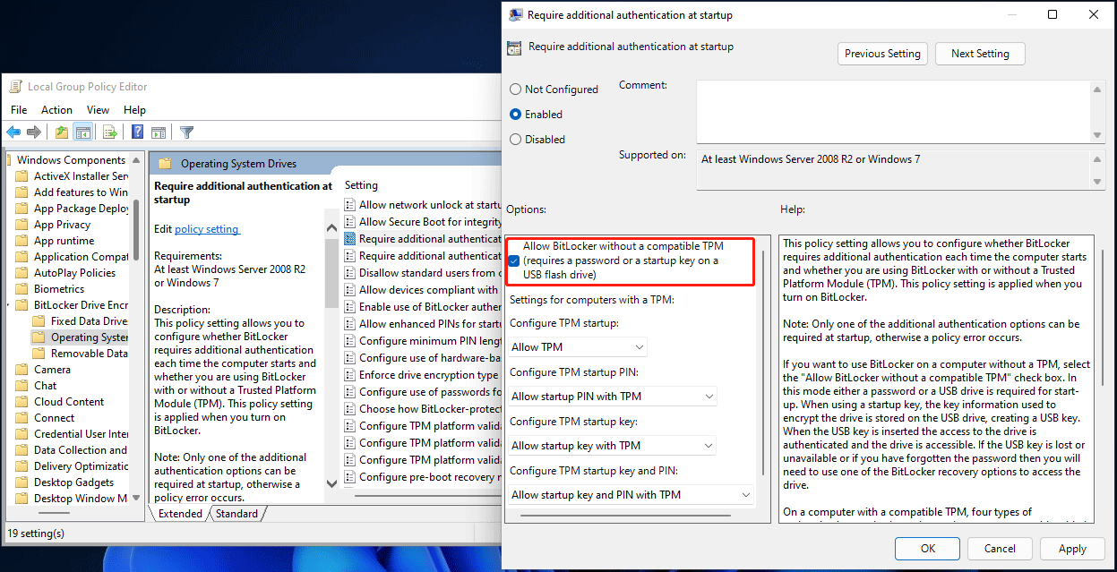Click the policy icon beside Allow network unlock at startup
This screenshot has width=1117, height=572.
tap(350, 205)
